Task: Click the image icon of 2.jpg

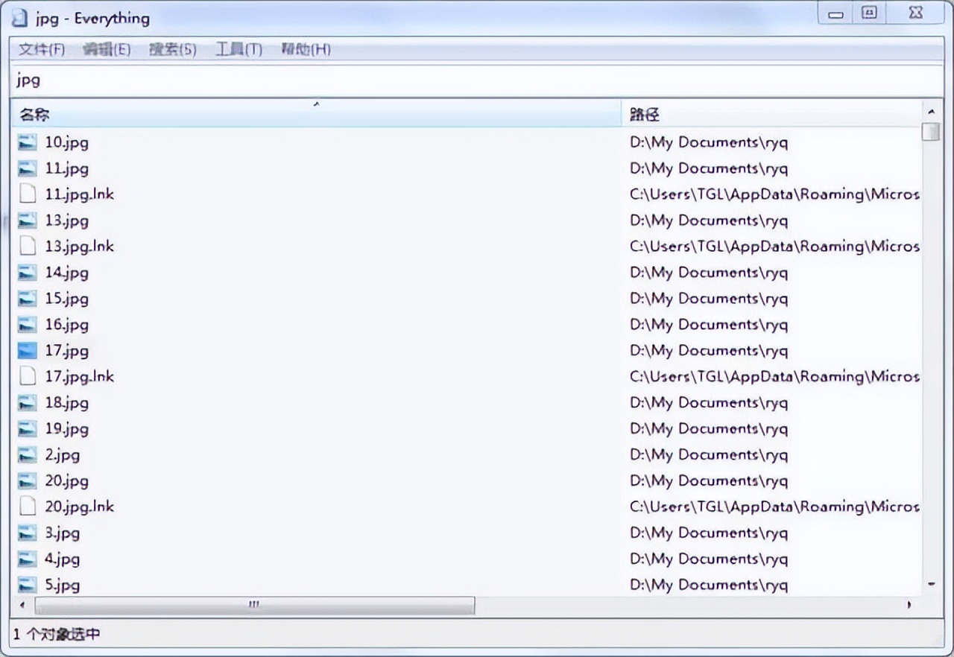Action: pos(28,455)
